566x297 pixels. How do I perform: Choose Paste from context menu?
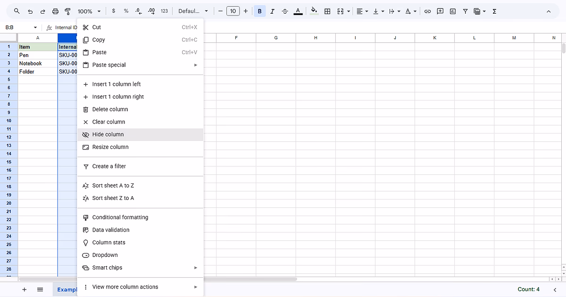pyautogui.click(x=140, y=52)
